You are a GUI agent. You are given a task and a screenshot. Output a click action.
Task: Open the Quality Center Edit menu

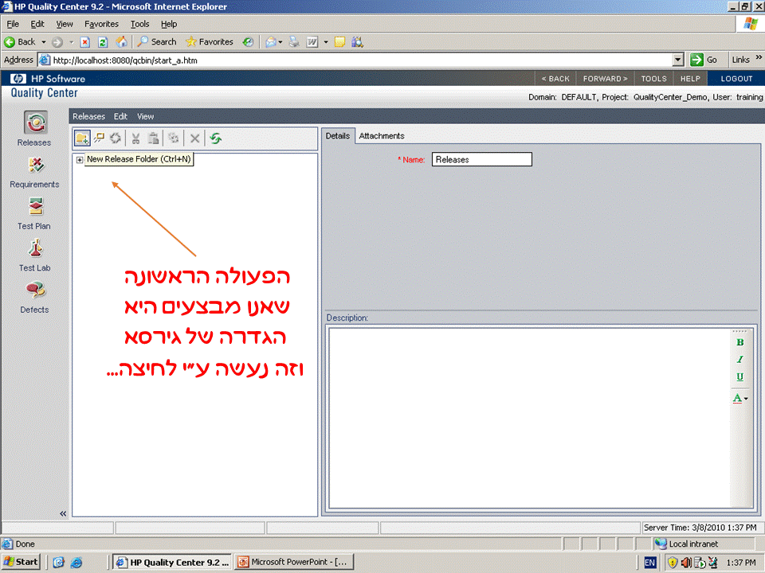[x=120, y=116]
